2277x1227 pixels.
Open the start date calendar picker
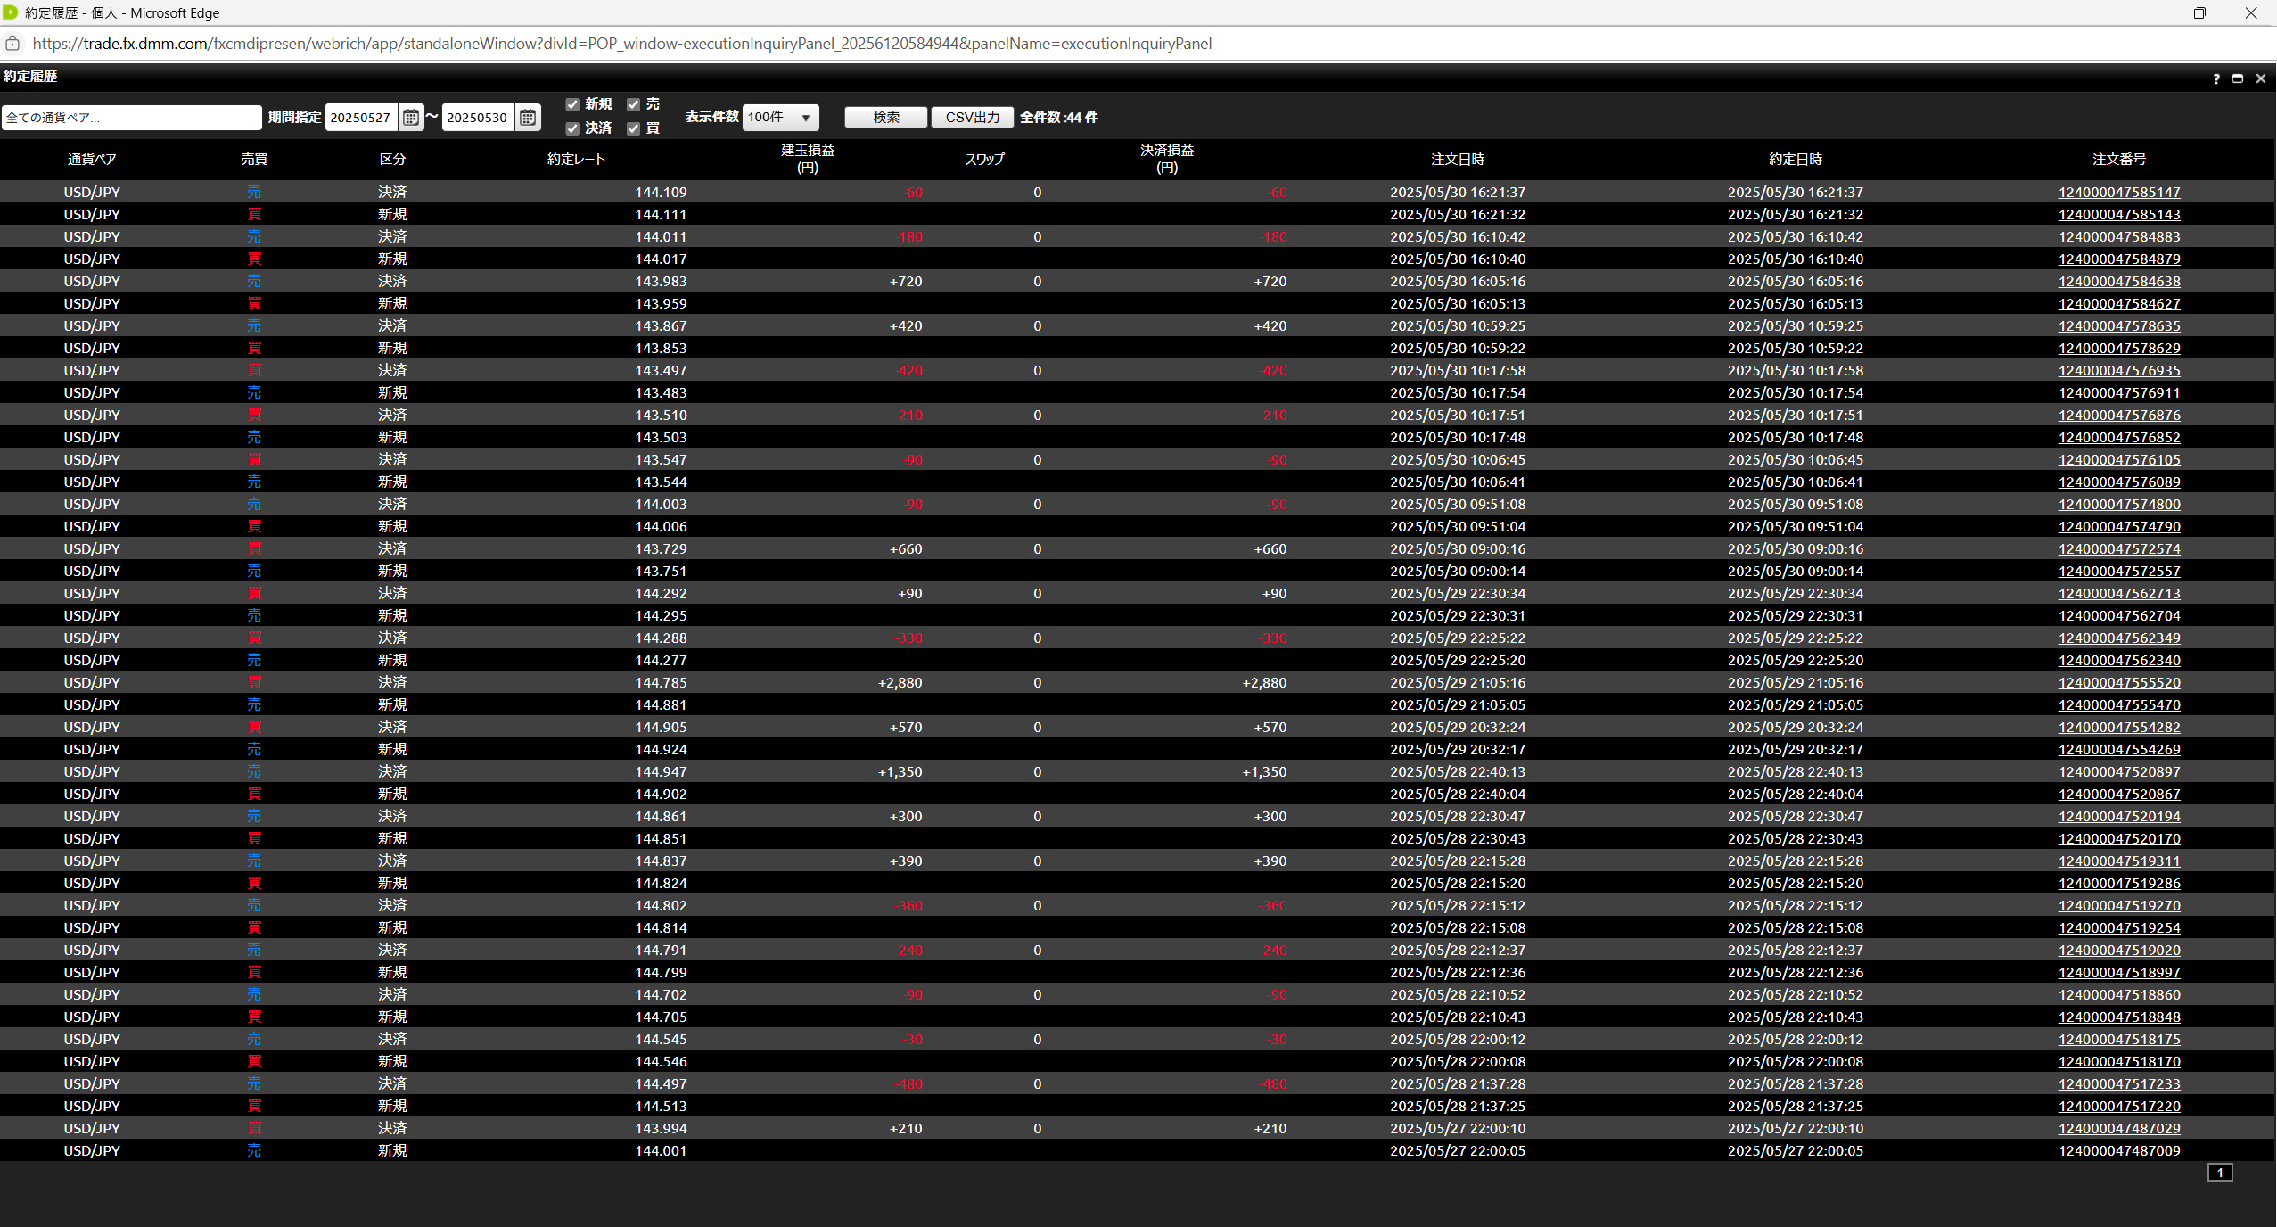pyautogui.click(x=410, y=117)
